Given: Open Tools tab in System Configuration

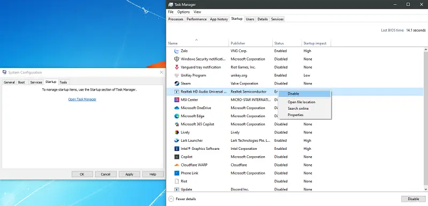Looking at the screenshot, I should click(63, 82).
